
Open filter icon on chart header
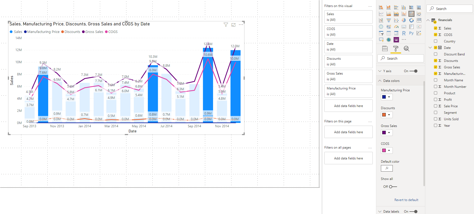(x=226, y=25)
